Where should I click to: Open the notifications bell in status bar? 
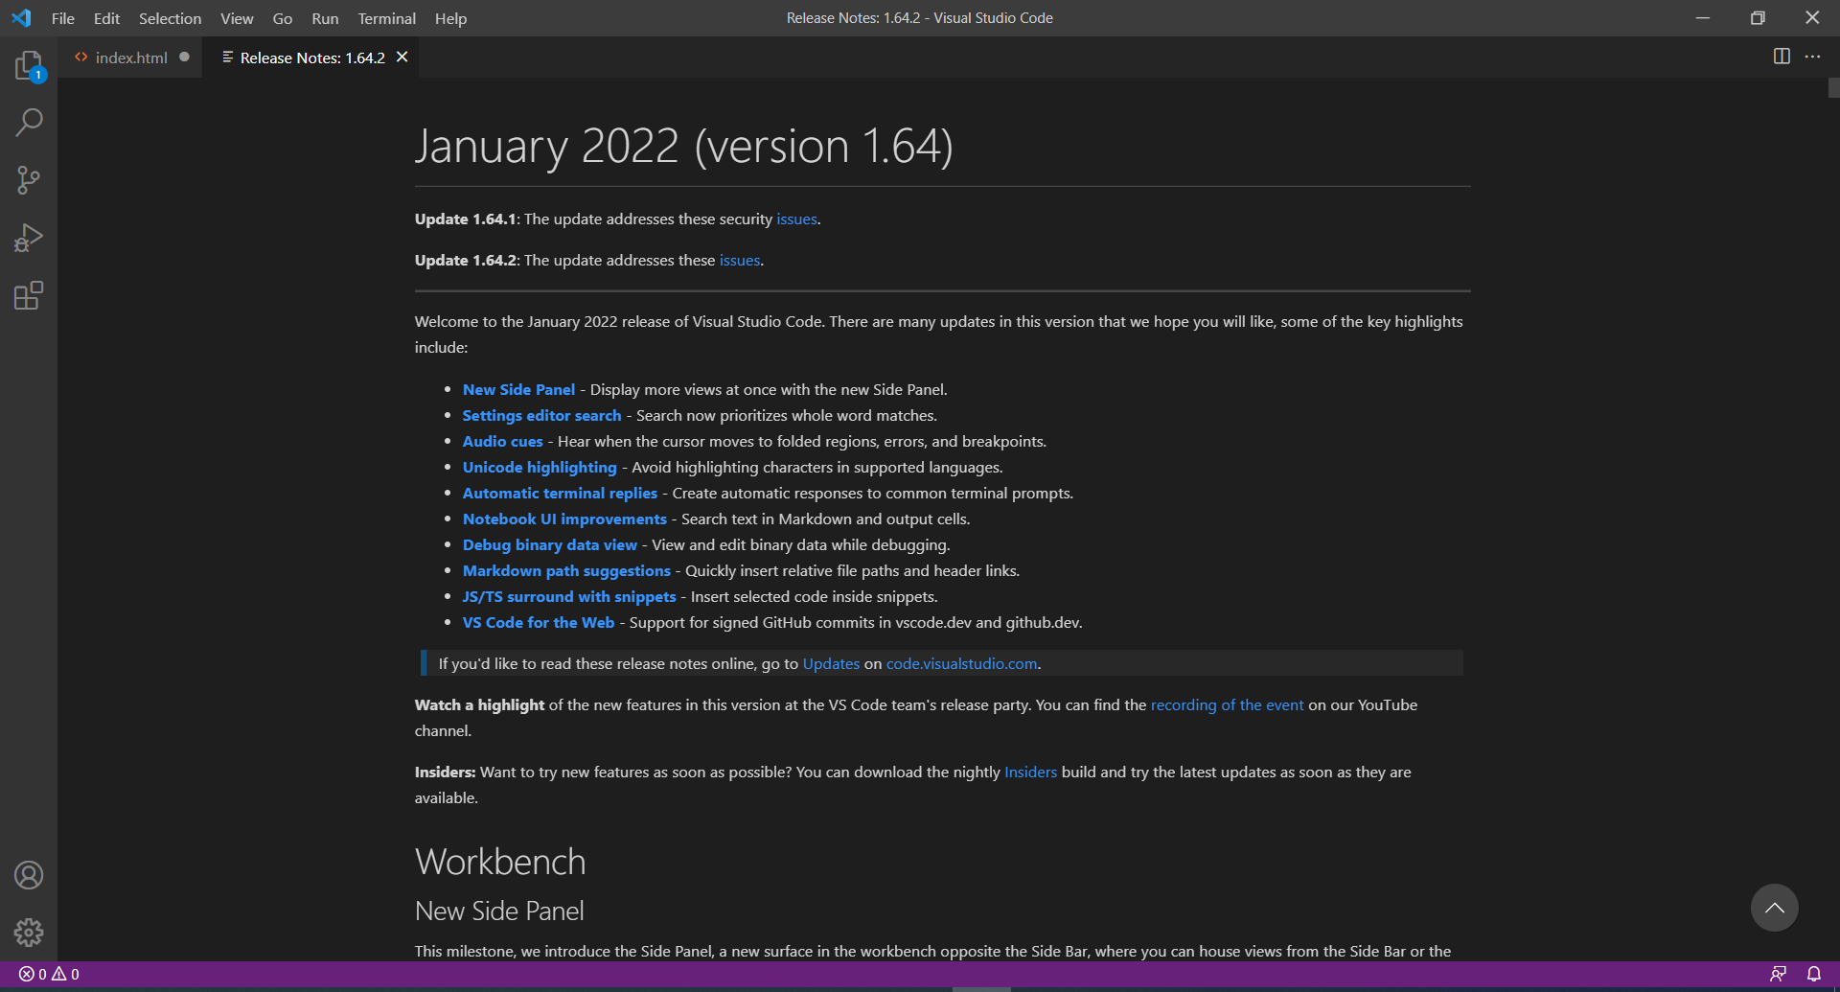click(1814, 974)
